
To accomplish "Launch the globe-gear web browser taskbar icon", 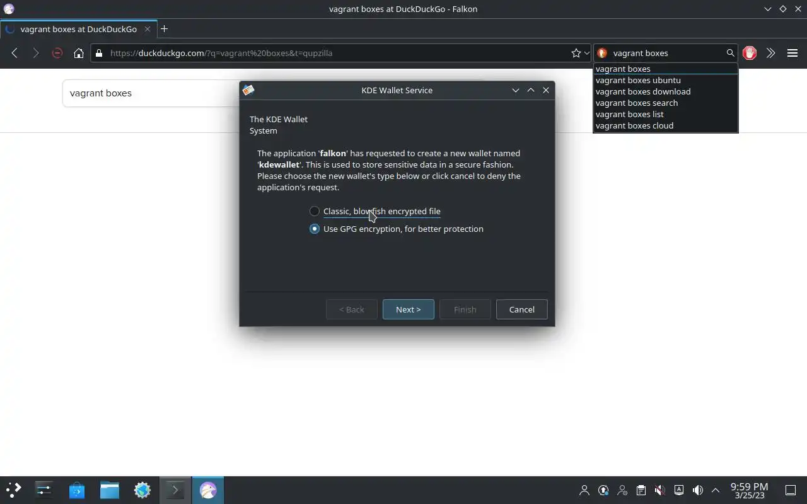I will pyautogui.click(x=142, y=490).
